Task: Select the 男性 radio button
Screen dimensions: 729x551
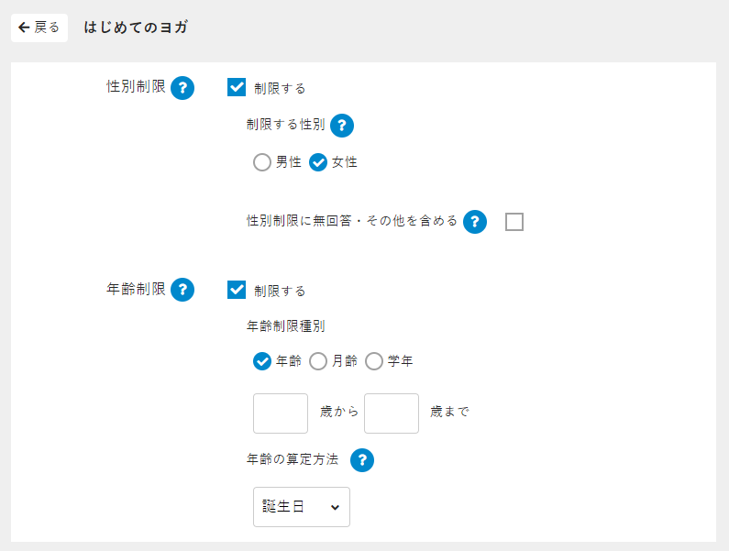Action: [262, 163]
